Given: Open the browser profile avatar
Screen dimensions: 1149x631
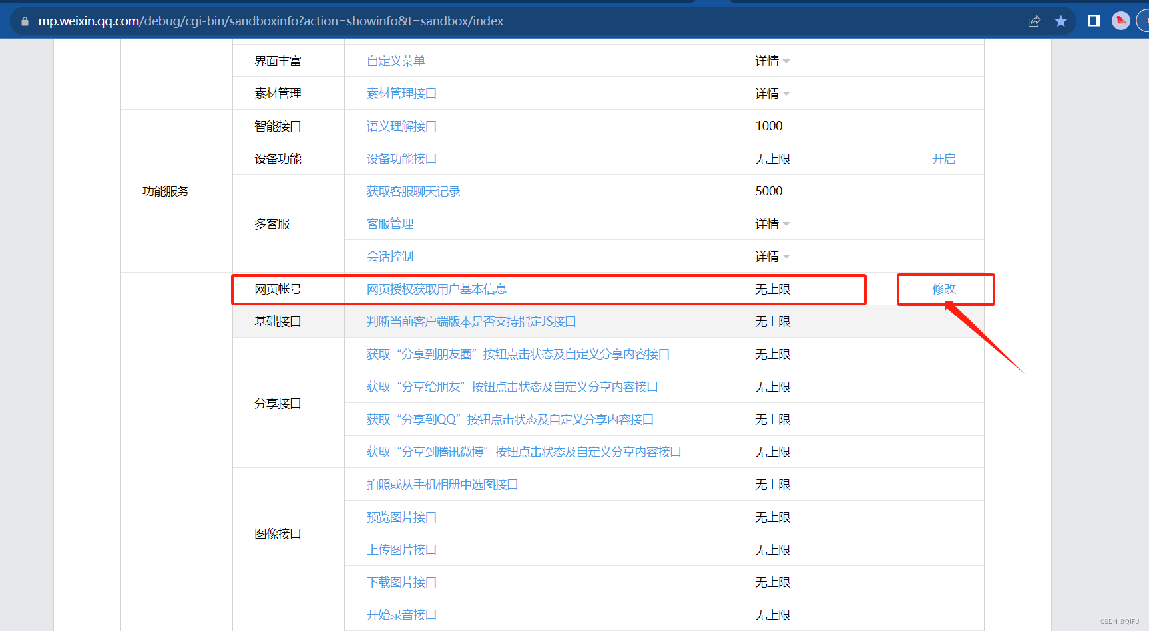Looking at the screenshot, I should pos(1121,21).
